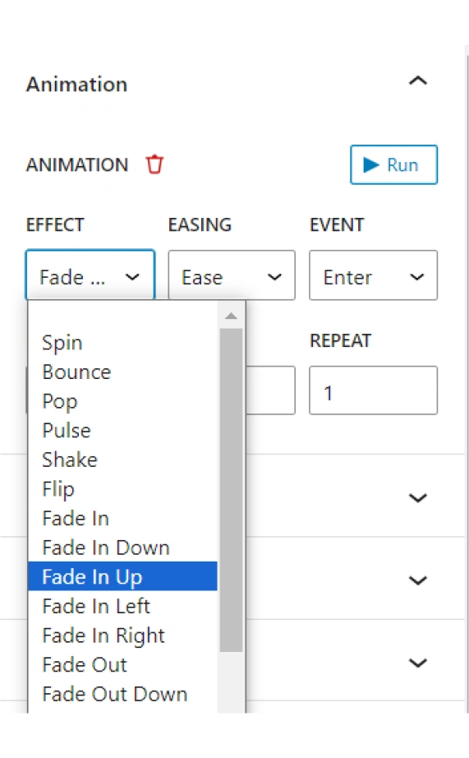Open the Easing dropdown set to Ease
Image resolution: width=469 pixels, height=758 pixels.
232,275
